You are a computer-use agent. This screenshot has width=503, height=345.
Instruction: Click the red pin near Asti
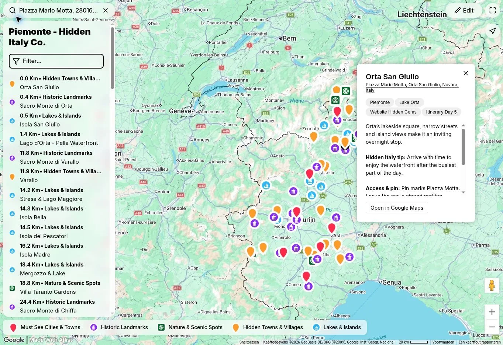332,228
